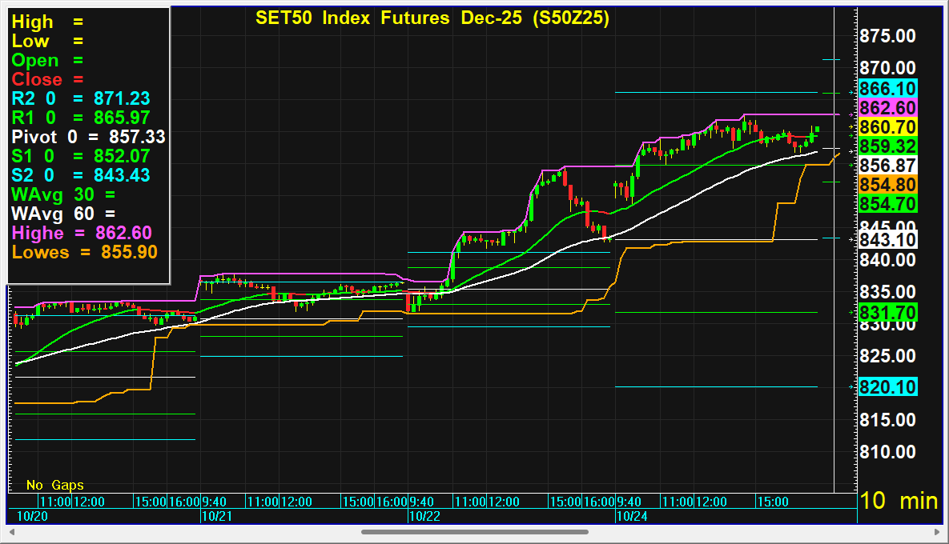Click the scrollbar left arrow
The height and width of the screenshot is (544, 949).
tap(12, 531)
